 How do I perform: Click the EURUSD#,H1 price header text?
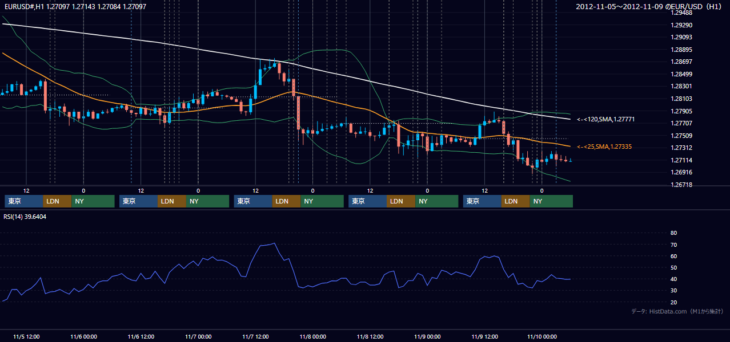pyautogui.click(x=75, y=7)
